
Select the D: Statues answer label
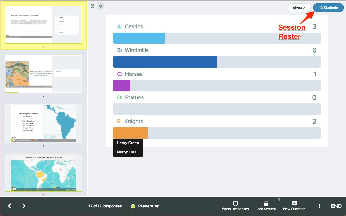[x=130, y=97]
